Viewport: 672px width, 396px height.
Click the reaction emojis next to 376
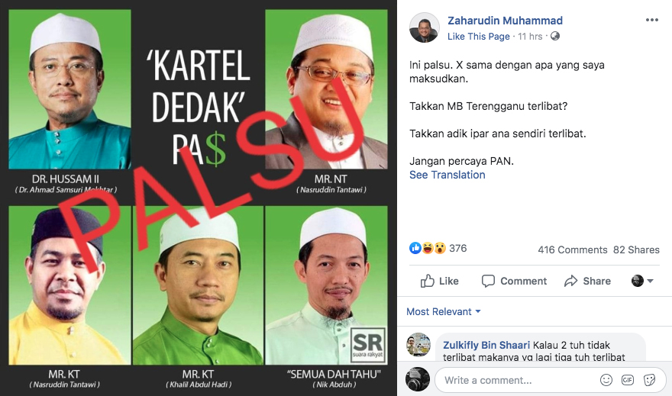point(428,248)
